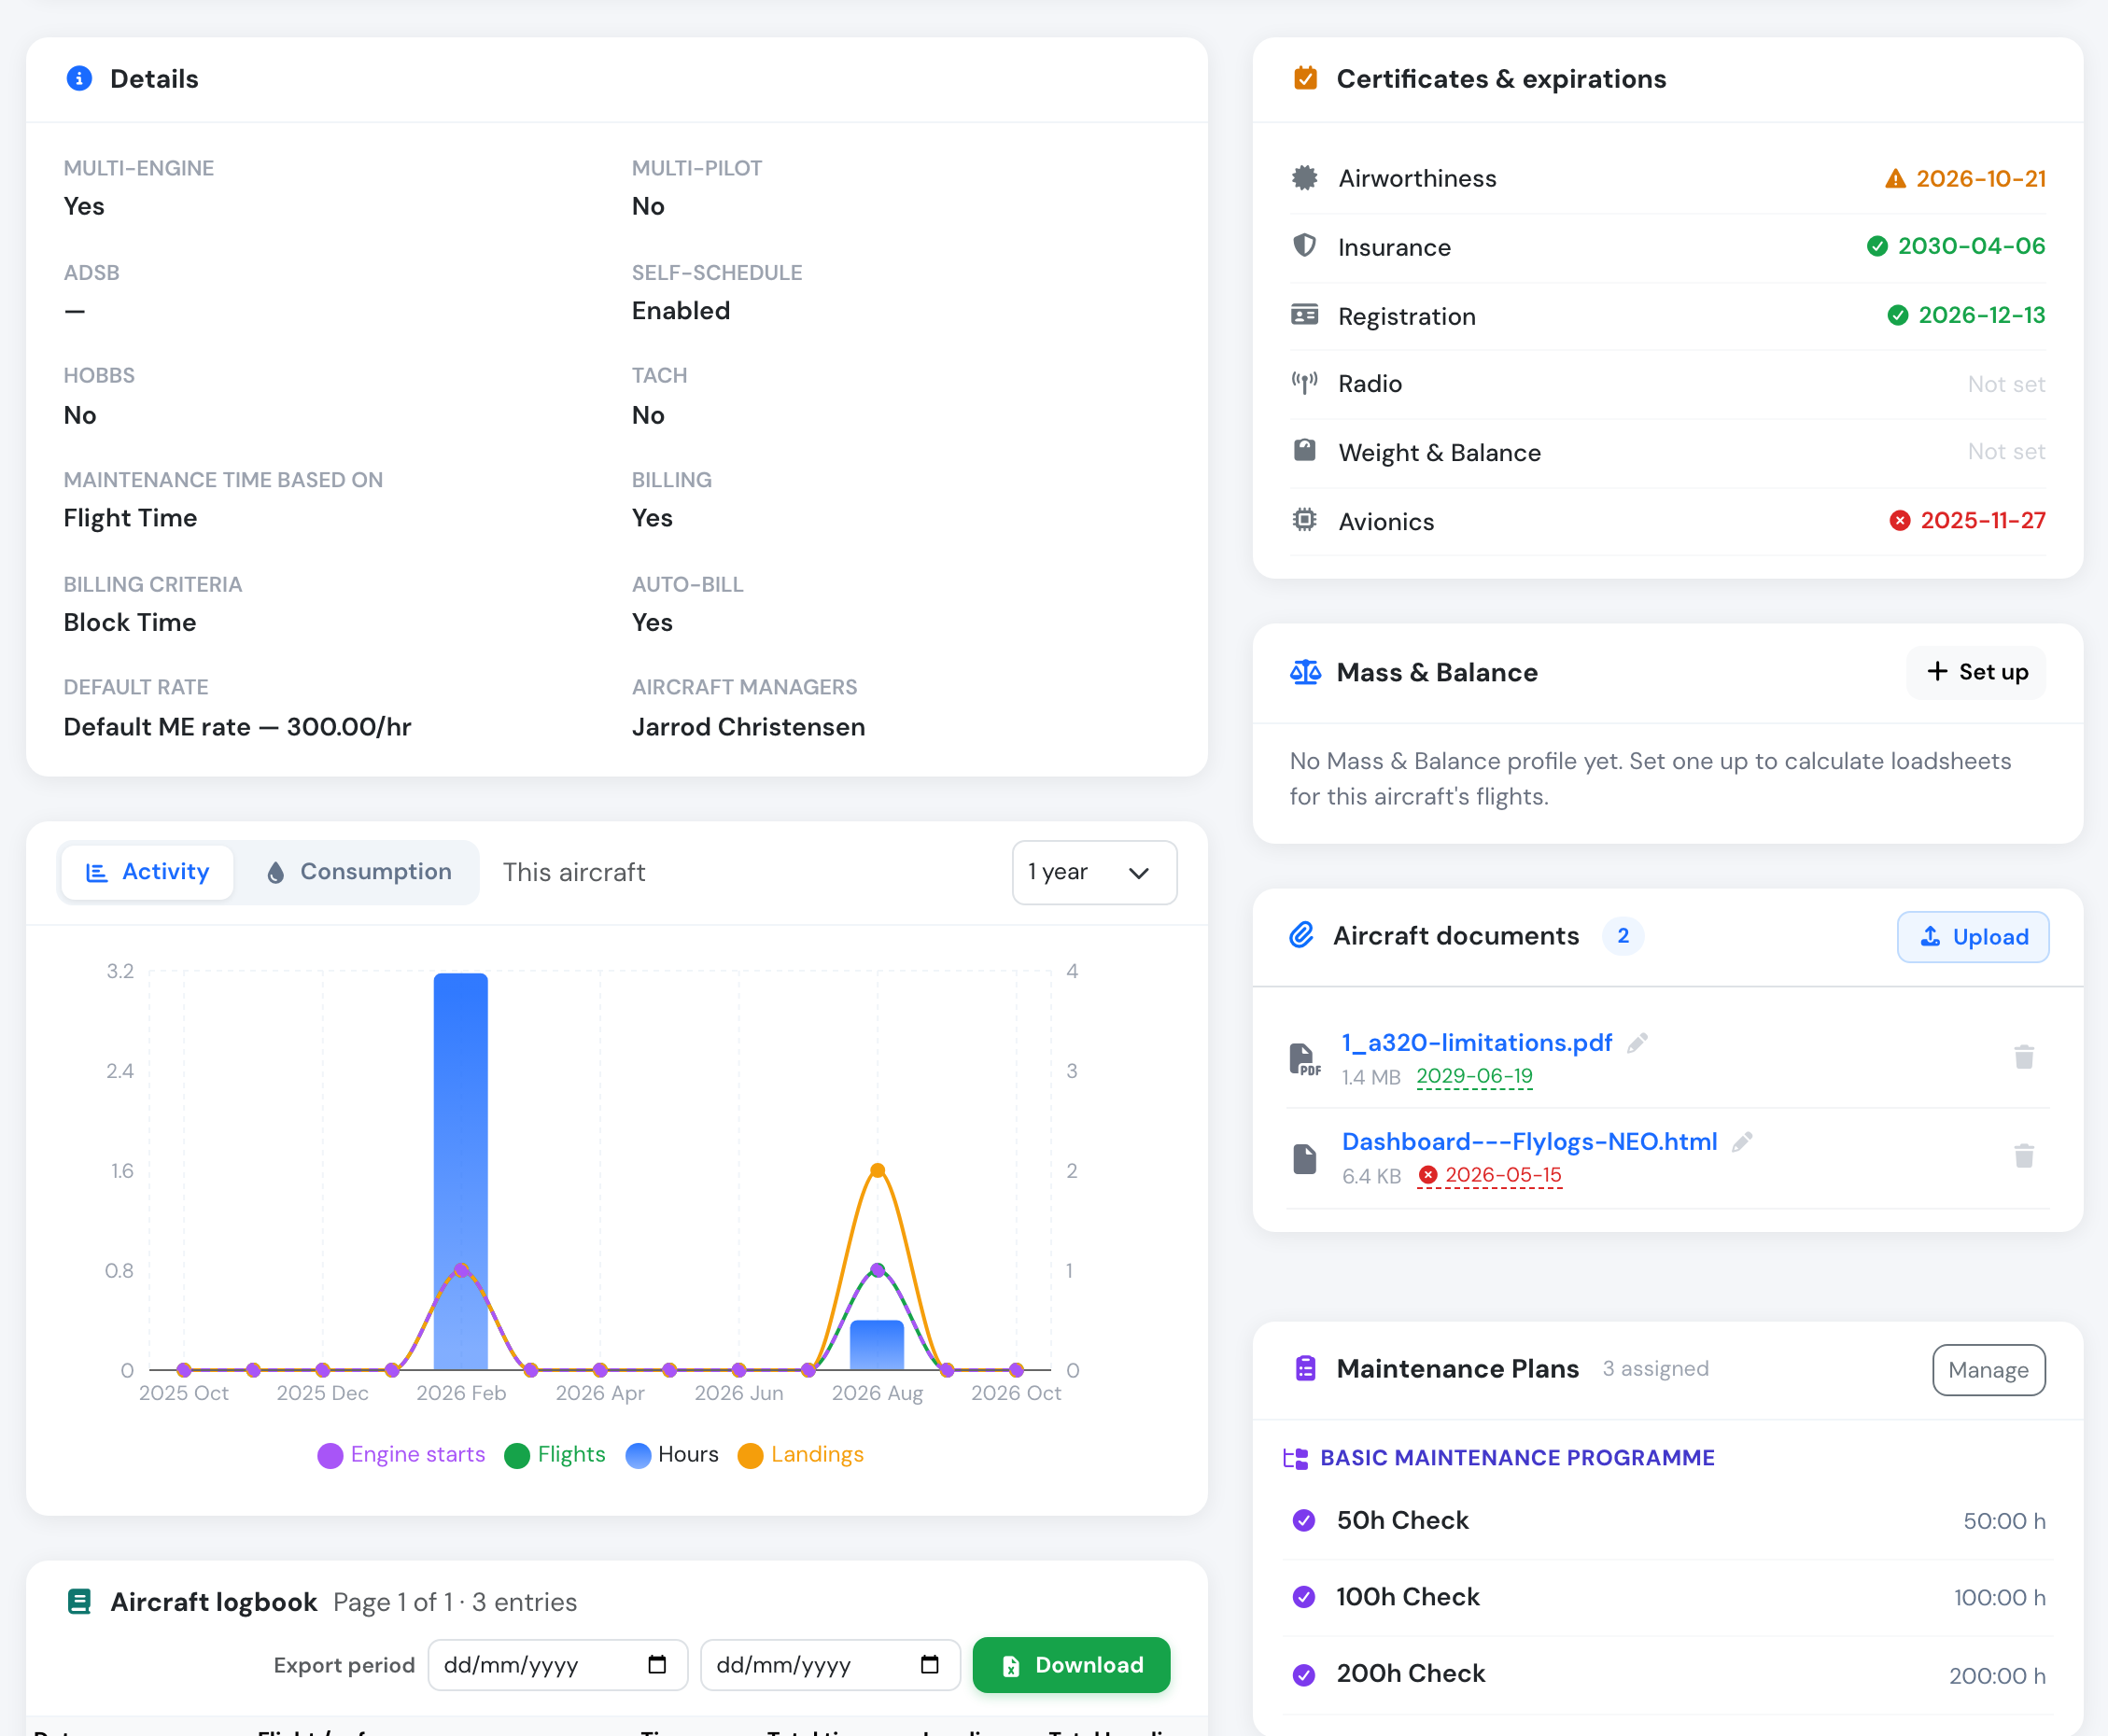
Task: Click the Insurance shield icon
Action: pos(1304,246)
